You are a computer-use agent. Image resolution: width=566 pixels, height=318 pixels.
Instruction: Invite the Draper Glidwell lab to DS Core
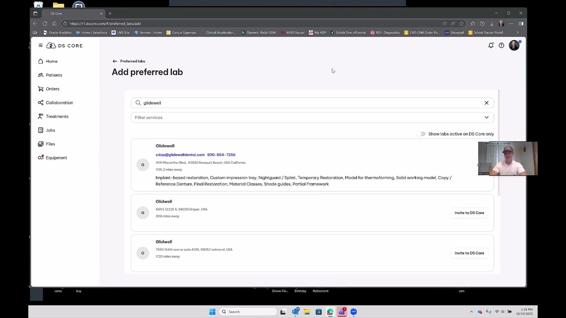pyautogui.click(x=469, y=213)
